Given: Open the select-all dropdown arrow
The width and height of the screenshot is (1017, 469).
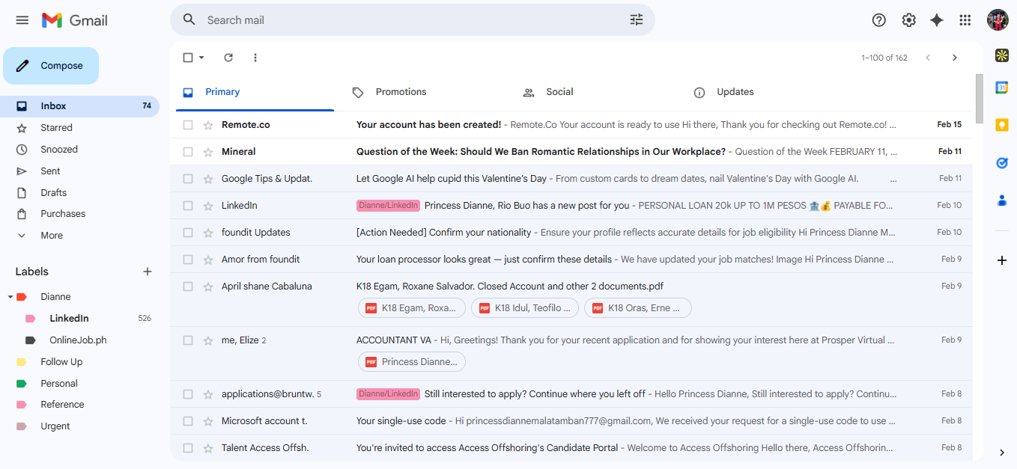Looking at the screenshot, I should [x=201, y=58].
